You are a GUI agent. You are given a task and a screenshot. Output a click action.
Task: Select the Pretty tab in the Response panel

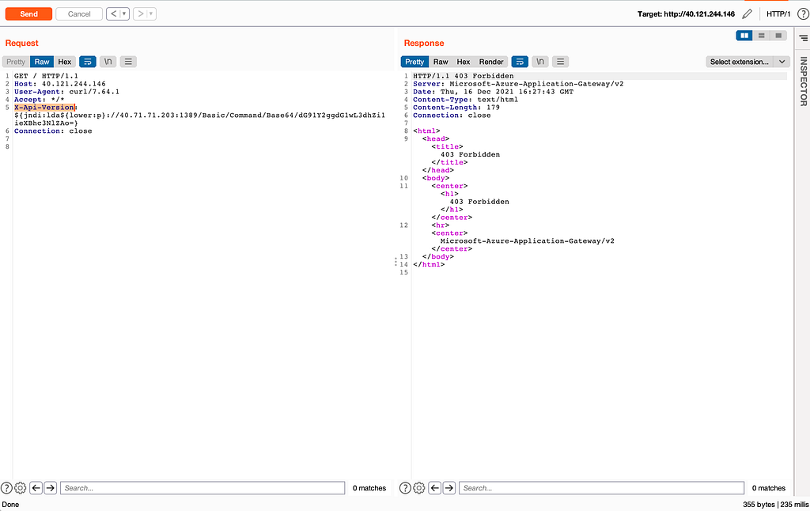pos(414,62)
